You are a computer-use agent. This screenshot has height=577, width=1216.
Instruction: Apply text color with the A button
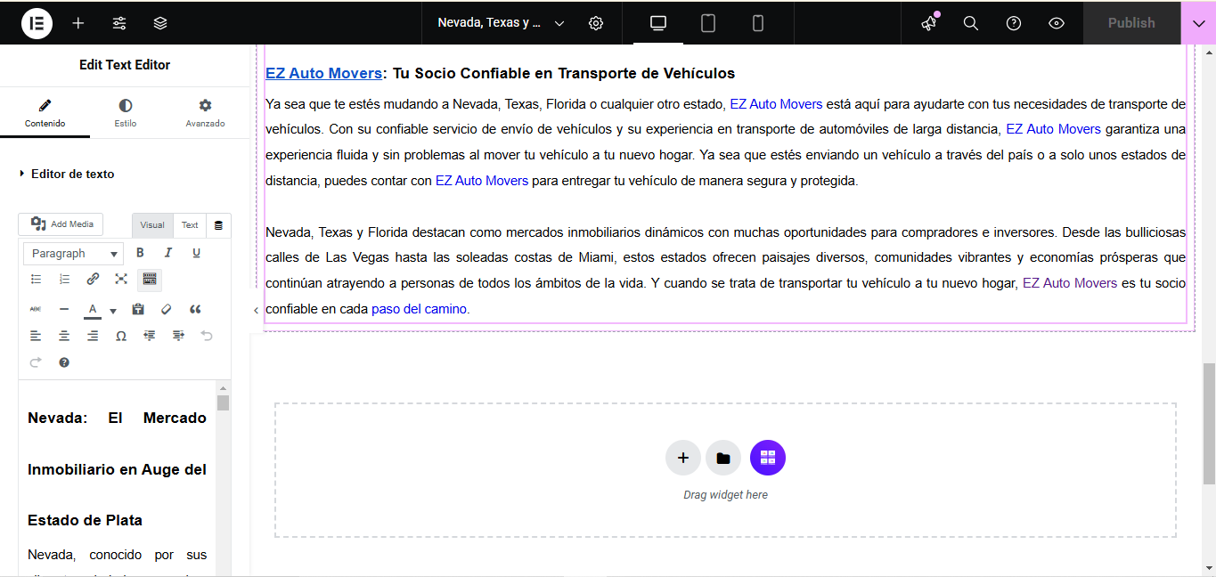pos(93,309)
